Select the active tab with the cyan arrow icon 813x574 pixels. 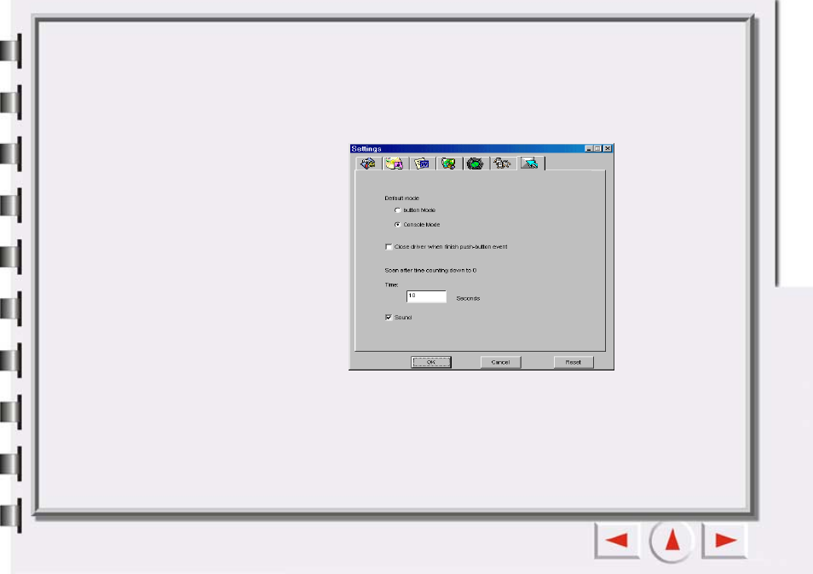point(530,164)
